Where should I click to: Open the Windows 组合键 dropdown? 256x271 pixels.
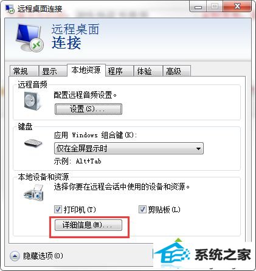point(129,148)
